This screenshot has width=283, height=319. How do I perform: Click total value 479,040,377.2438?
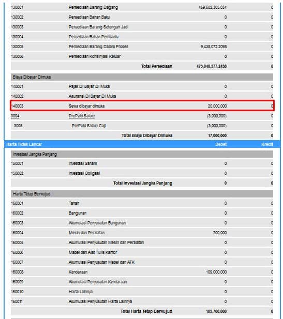pos(212,66)
